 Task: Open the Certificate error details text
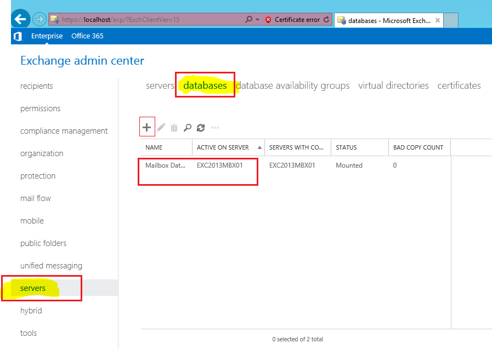pyautogui.click(x=297, y=19)
